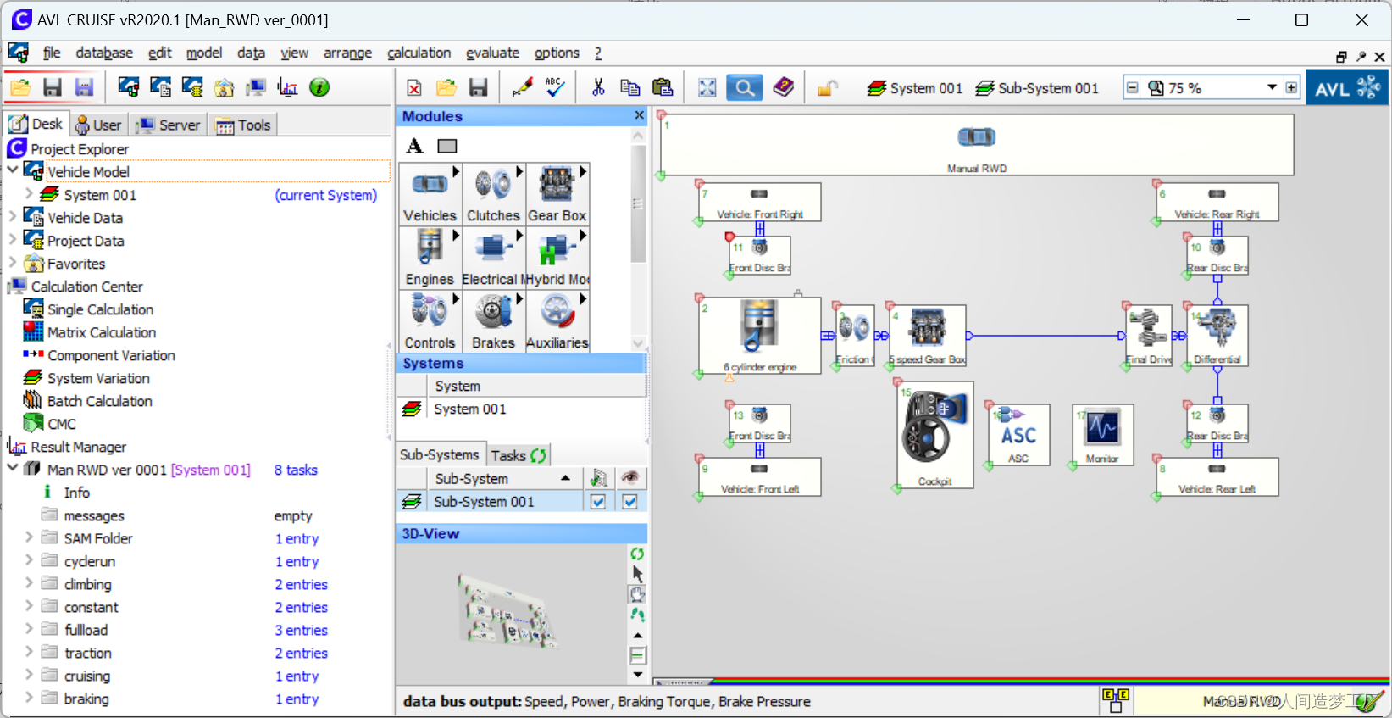Click the house favorites toolbar icon
The image size is (1392, 718).
[224, 87]
